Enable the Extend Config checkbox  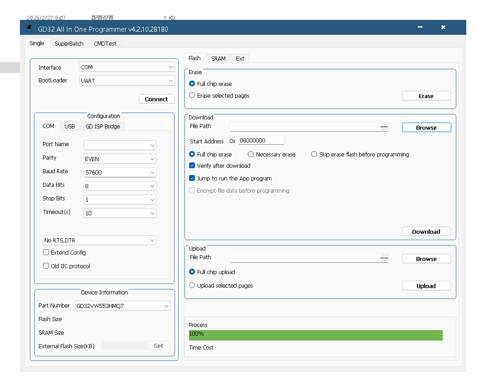point(46,252)
